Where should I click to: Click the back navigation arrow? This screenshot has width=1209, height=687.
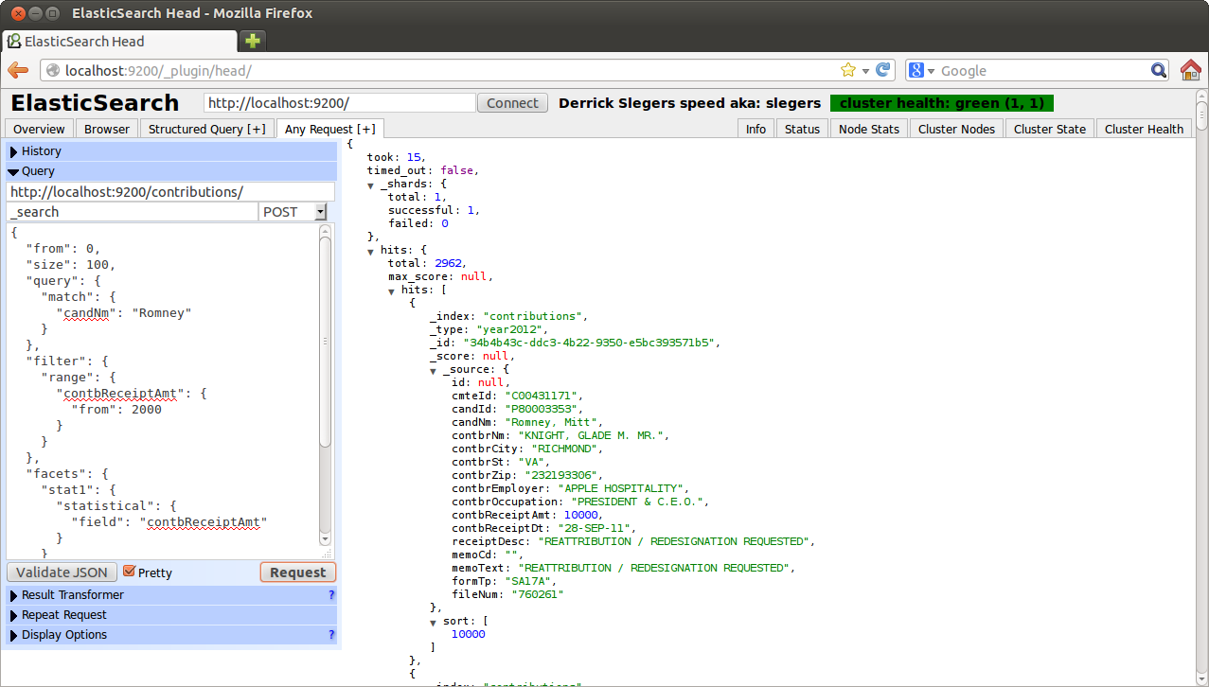tap(17, 70)
